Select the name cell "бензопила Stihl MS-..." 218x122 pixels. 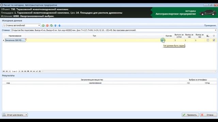pyautogui.click(x=15, y=40)
